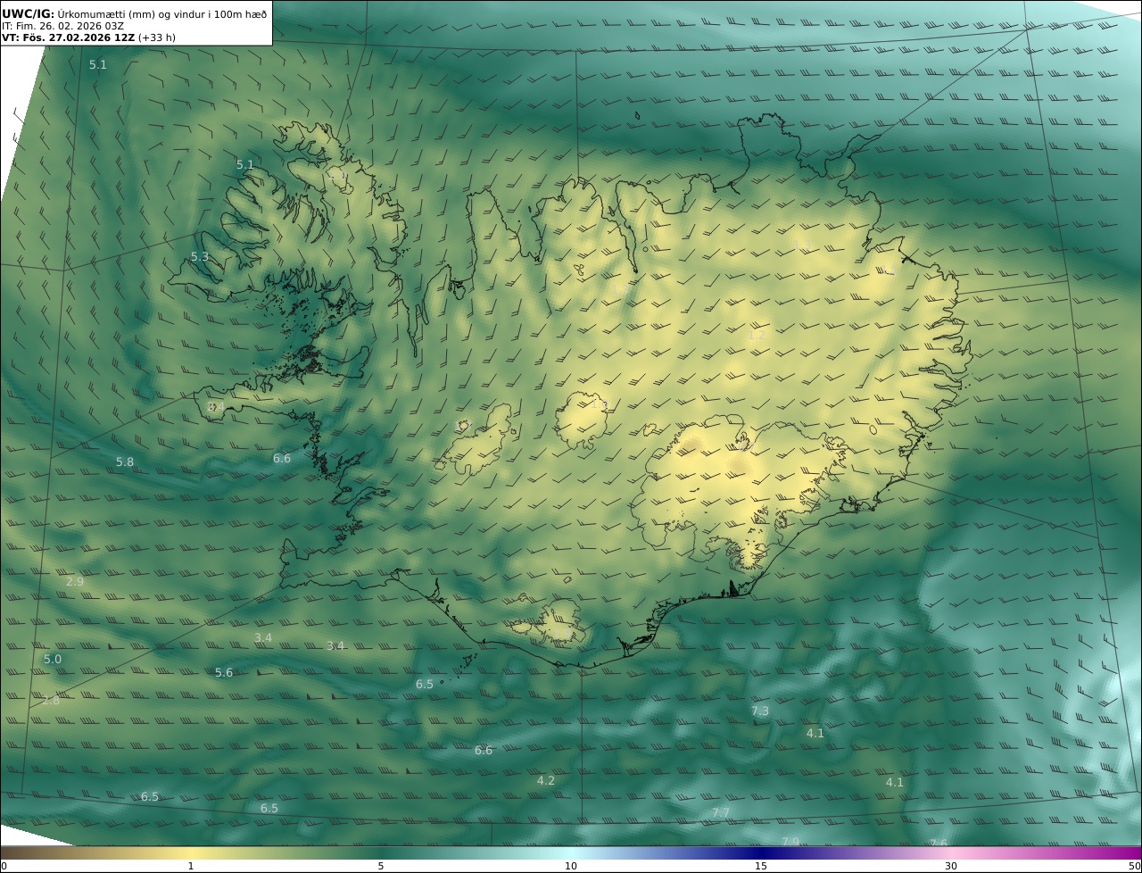This screenshot has width=1142, height=873.
Task: Click the 50 tick at colorbar end
Action: (1134, 866)
